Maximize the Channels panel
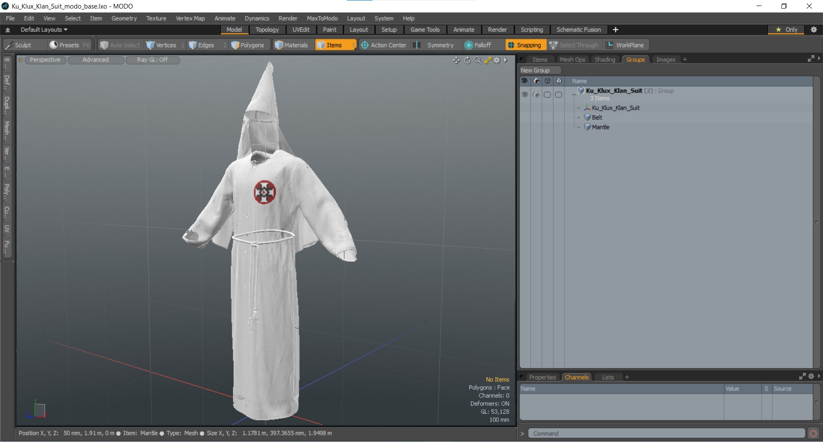823x442 pixels. (x=802, y=376)
